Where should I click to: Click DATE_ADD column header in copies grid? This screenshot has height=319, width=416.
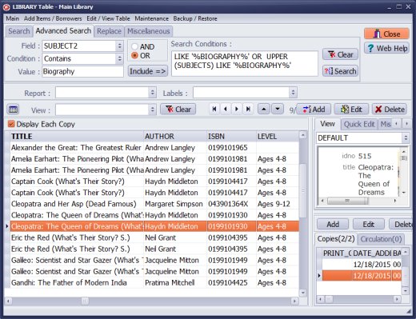click(372, 253)
